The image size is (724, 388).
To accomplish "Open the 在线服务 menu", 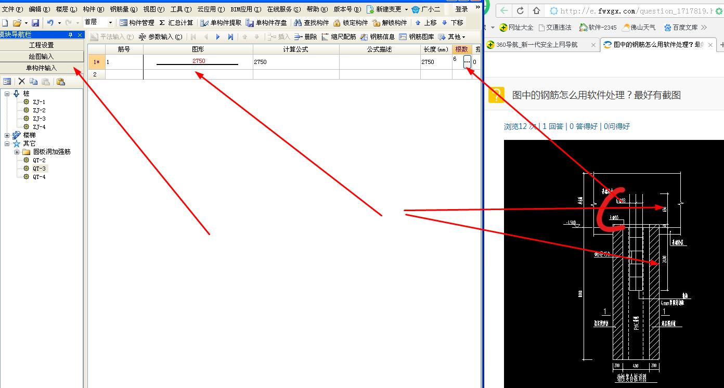I will point(284,9).
